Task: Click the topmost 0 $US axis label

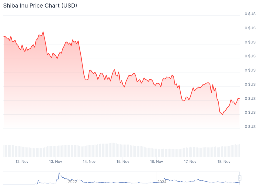Action: click(x=250, y=14)
